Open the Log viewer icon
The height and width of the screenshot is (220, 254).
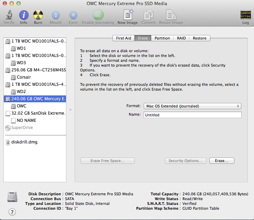(245, 15)
